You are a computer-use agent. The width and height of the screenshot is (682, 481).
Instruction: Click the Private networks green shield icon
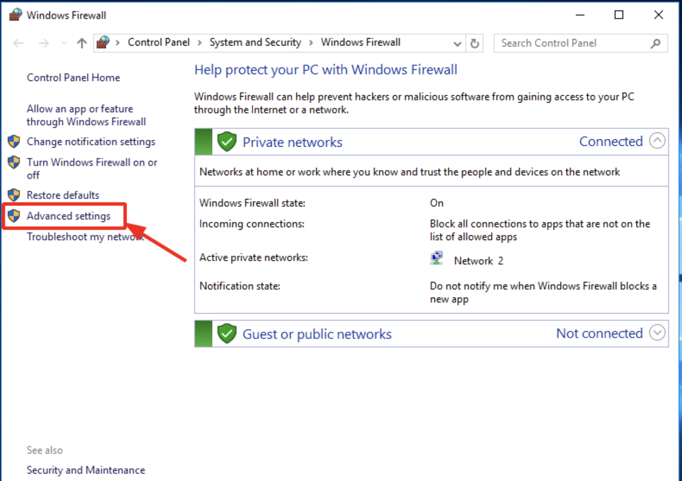tap(226, 142)
